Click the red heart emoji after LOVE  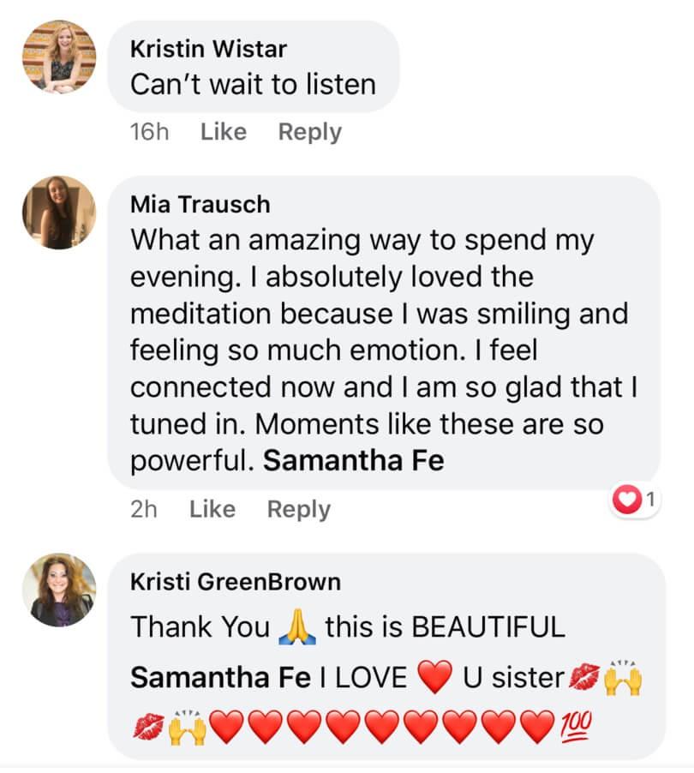point(434,677)
